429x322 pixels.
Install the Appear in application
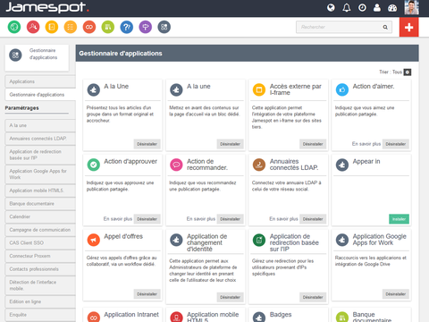(x=399, y=219)
